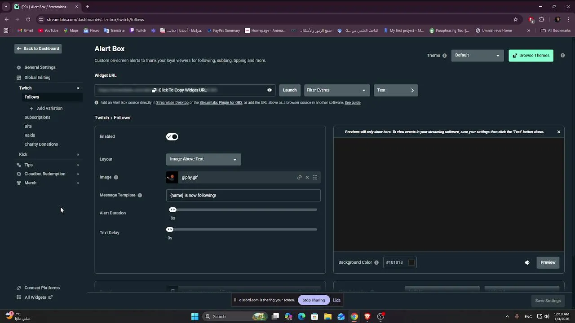Remove giphy.gif using the X icon
This screenshot has height=323, width=575.
coord(307,178)
